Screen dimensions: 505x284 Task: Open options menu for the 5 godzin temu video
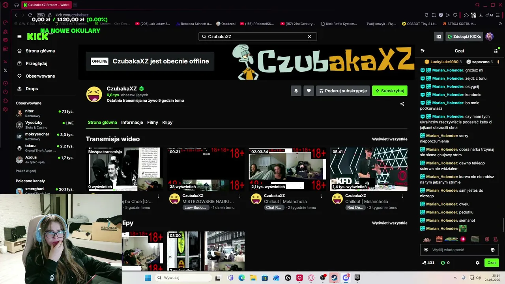[158, 196]
